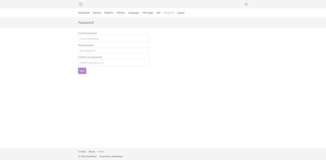Click the 'Current password' label

87,33
